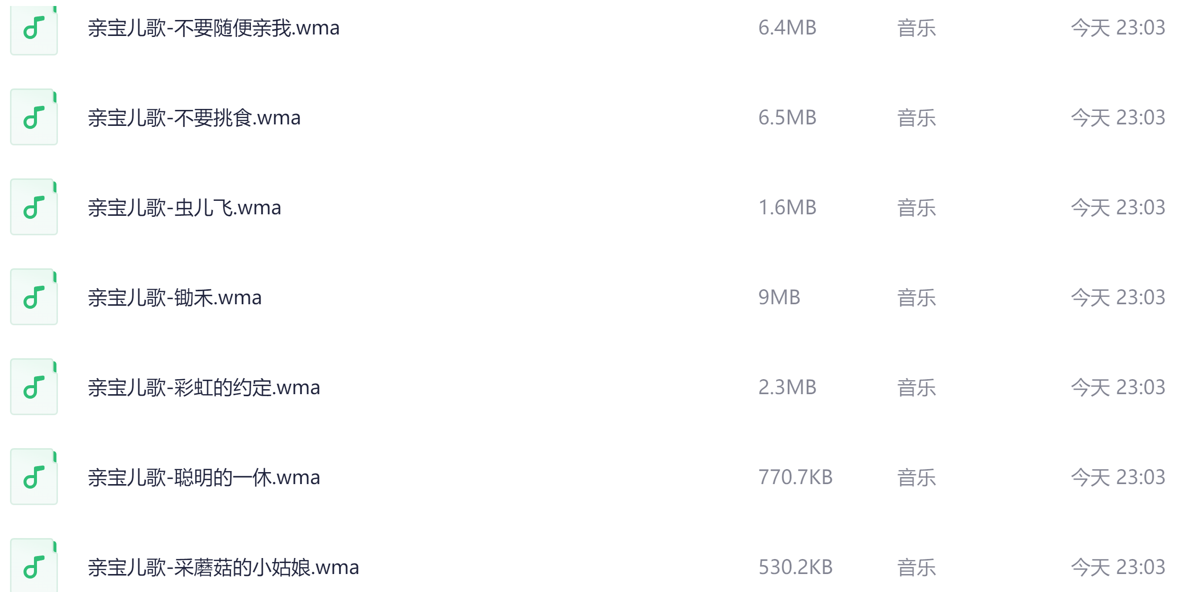Viewport: 1187px width, 592px height.
Task: Click the music icon of 彩虹的约定.wma
Action: click(x=33, y=387)
